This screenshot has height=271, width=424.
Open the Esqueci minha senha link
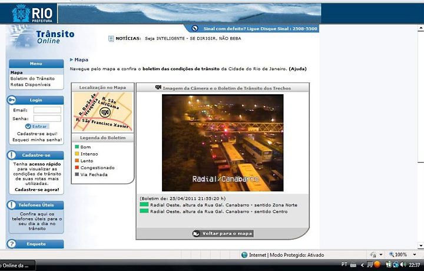tap(36, 140)
